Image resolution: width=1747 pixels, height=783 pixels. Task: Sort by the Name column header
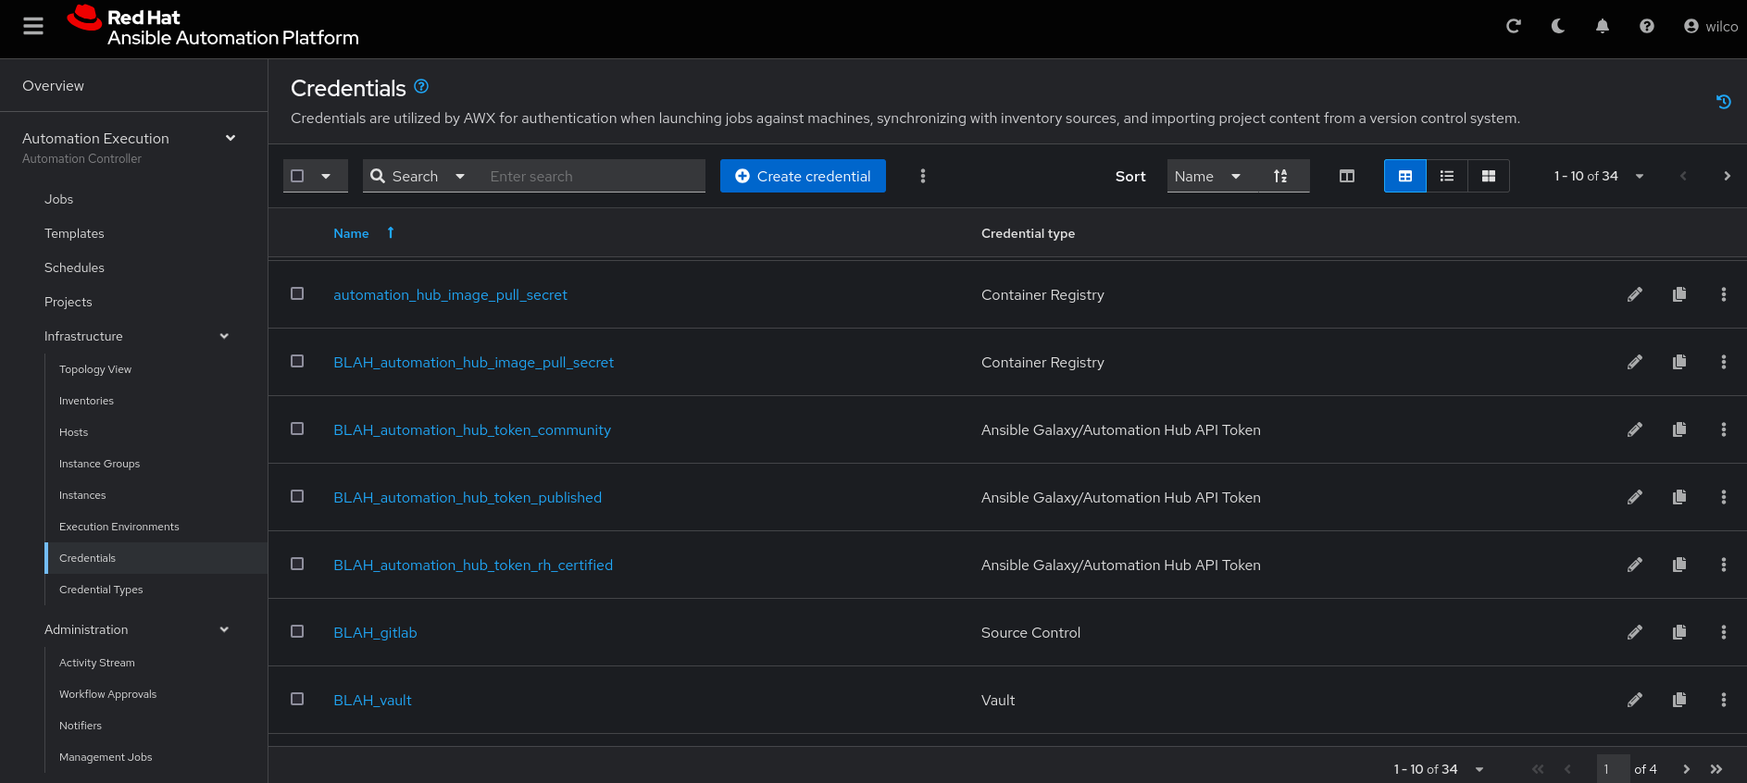(351, 233)
